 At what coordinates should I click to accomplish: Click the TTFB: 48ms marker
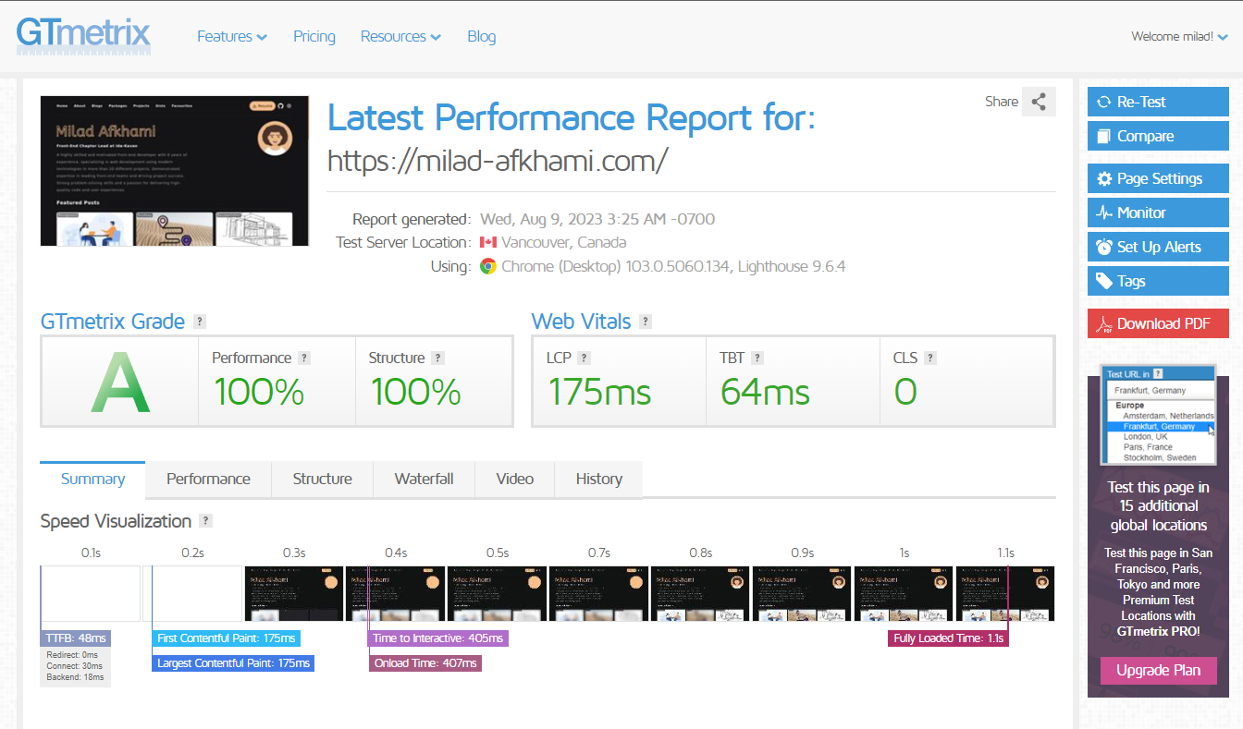point(76,638)
